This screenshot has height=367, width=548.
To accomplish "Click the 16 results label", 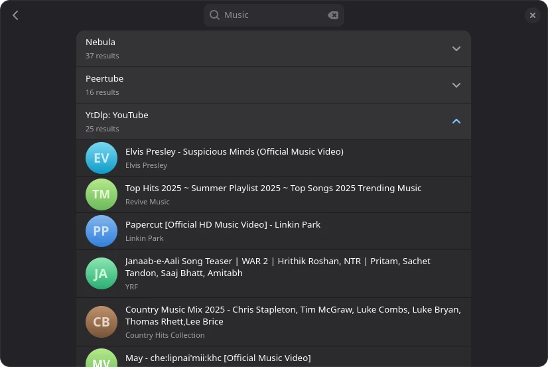I will (x=102, y=92).
